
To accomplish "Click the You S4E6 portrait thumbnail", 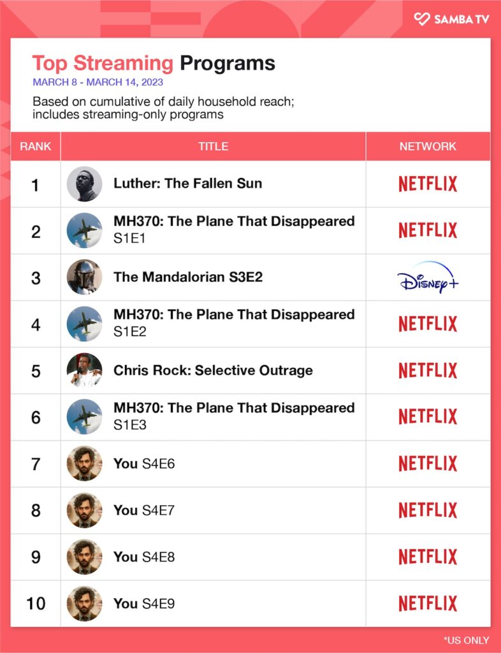I will [84, 464].
